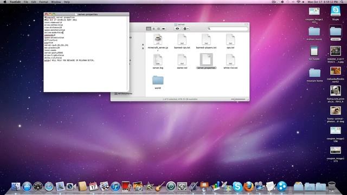
Task: Launch iTunes from the Dock
Action: (115, 186)
